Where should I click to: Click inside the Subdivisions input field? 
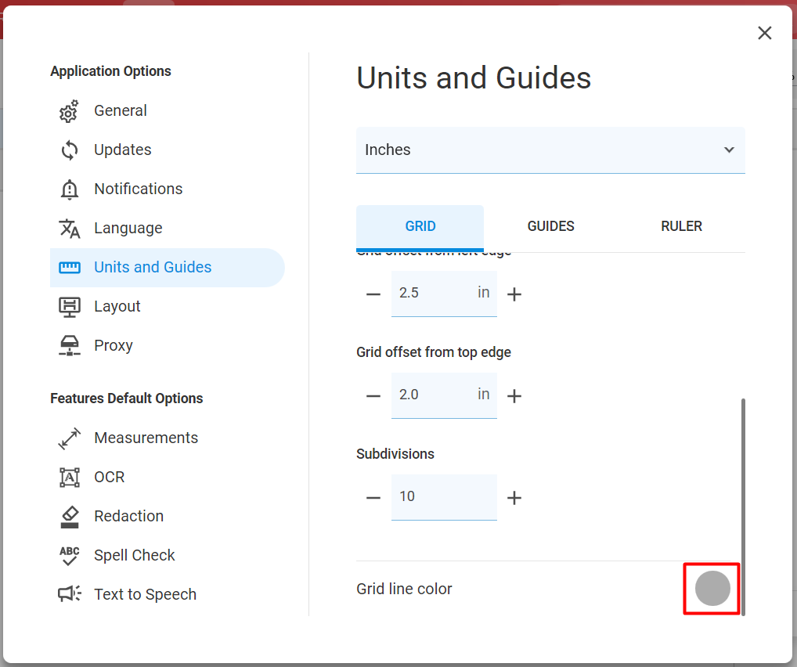tap(444, 497)
